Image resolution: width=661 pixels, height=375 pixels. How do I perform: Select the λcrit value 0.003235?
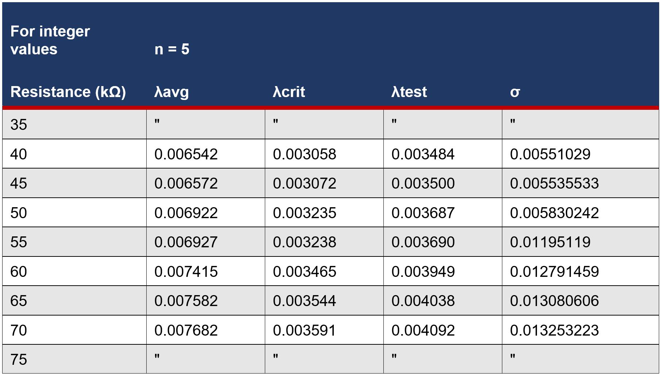305,213
